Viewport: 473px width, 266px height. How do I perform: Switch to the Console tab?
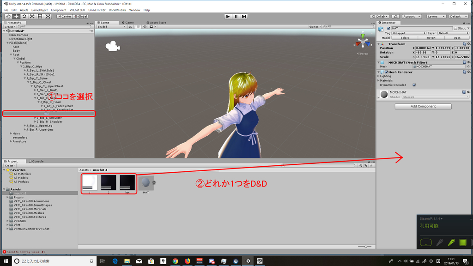click(36, 161)
